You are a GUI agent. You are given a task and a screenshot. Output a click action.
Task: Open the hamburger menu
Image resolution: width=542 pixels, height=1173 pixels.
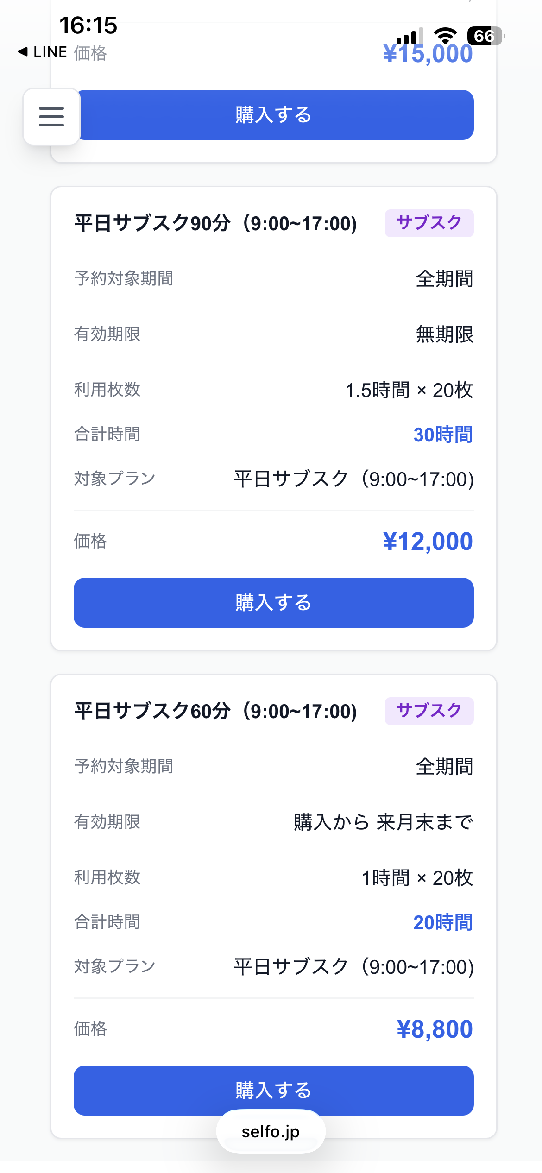[x=51, y=116]
